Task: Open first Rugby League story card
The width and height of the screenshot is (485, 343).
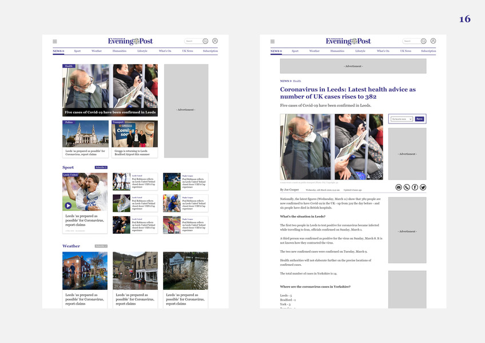Action: [x=185, y=182]
